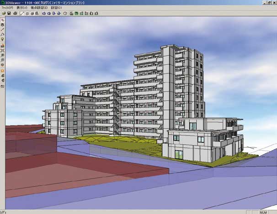The height and width of the screenshot is (214, 277).
Task: Click the save floppy disk icon
Action: pyautogui.click(x=9, y=14)
